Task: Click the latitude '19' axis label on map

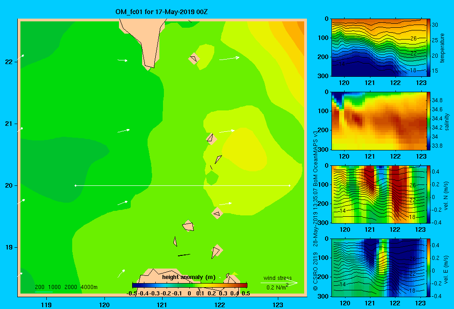Action: tap(9, 247)
